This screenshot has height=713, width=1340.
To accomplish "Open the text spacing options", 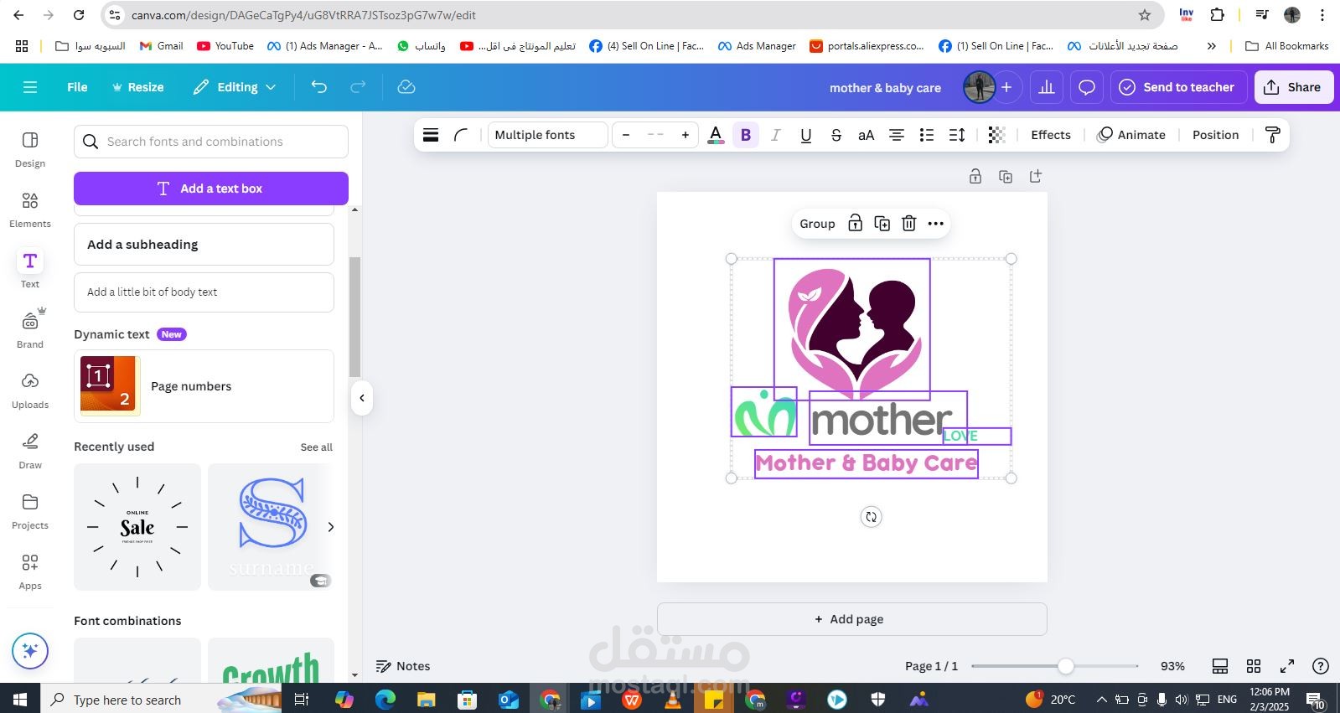I will (957, 135).
